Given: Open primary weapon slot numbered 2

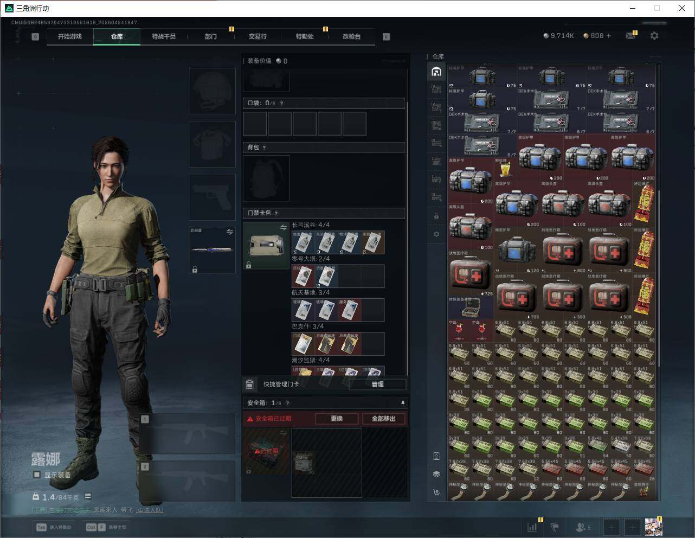Looking at the screenshot, I should point(188,481).
